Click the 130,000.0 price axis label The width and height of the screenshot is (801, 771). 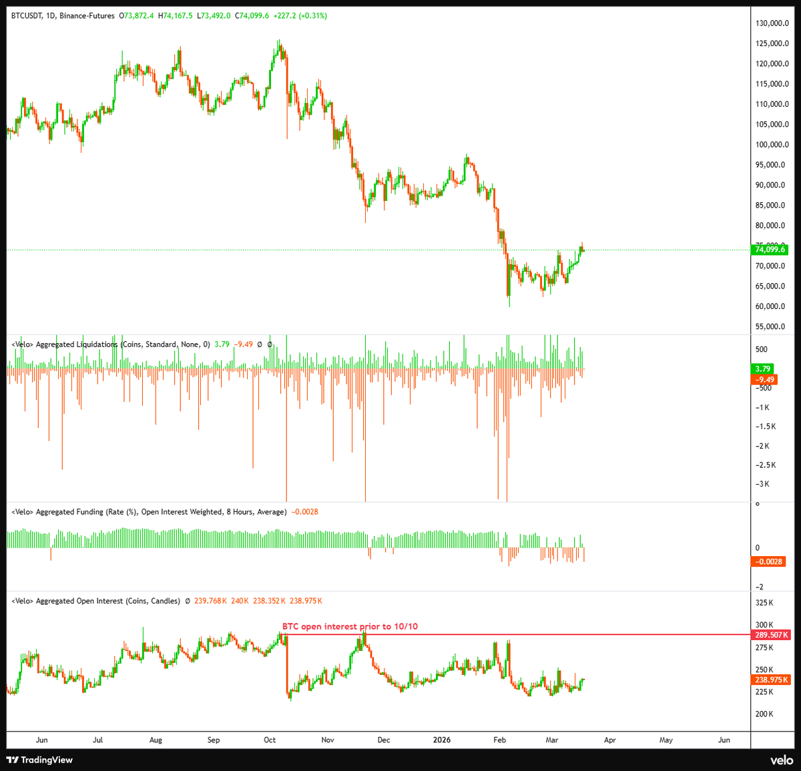[x=772, y=23]
